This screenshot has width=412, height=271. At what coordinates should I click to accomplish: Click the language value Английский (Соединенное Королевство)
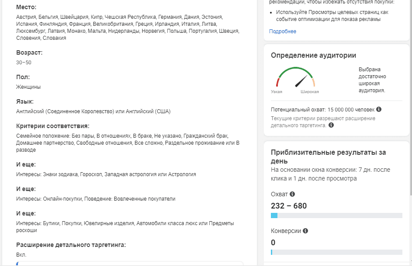coord(65,111)
